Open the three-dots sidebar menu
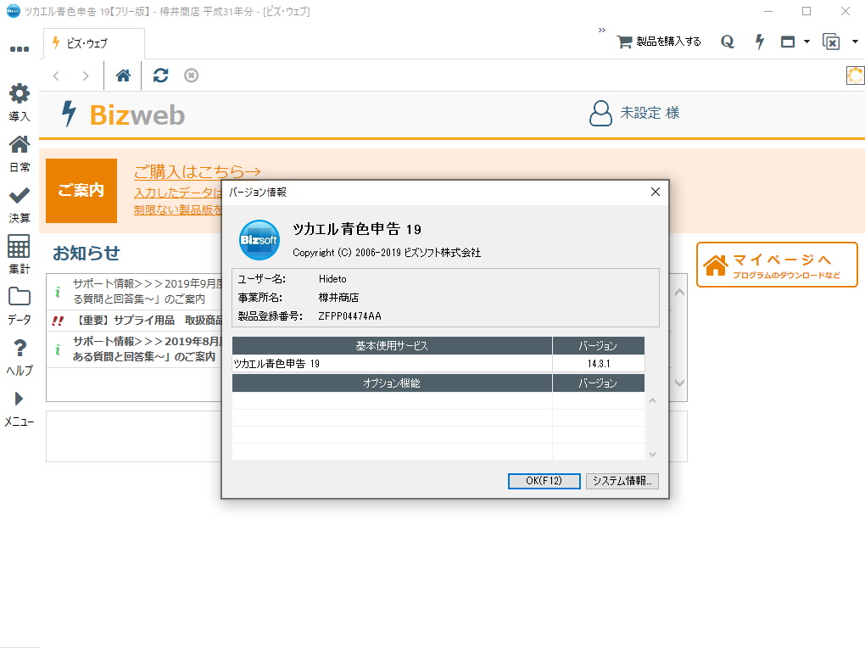Image resolution: width=865 pixels, height=648 pixels. 20,49
